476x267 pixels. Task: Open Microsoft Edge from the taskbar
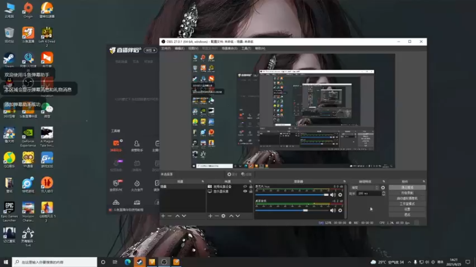pos(127,262)
